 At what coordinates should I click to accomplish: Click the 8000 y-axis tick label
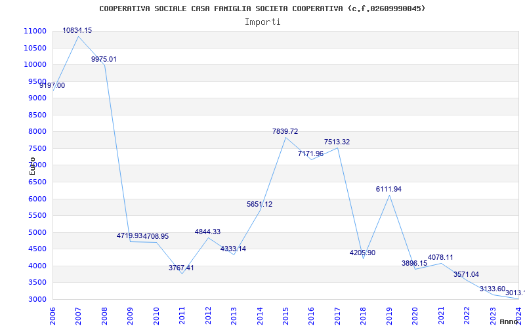point(37,132)
